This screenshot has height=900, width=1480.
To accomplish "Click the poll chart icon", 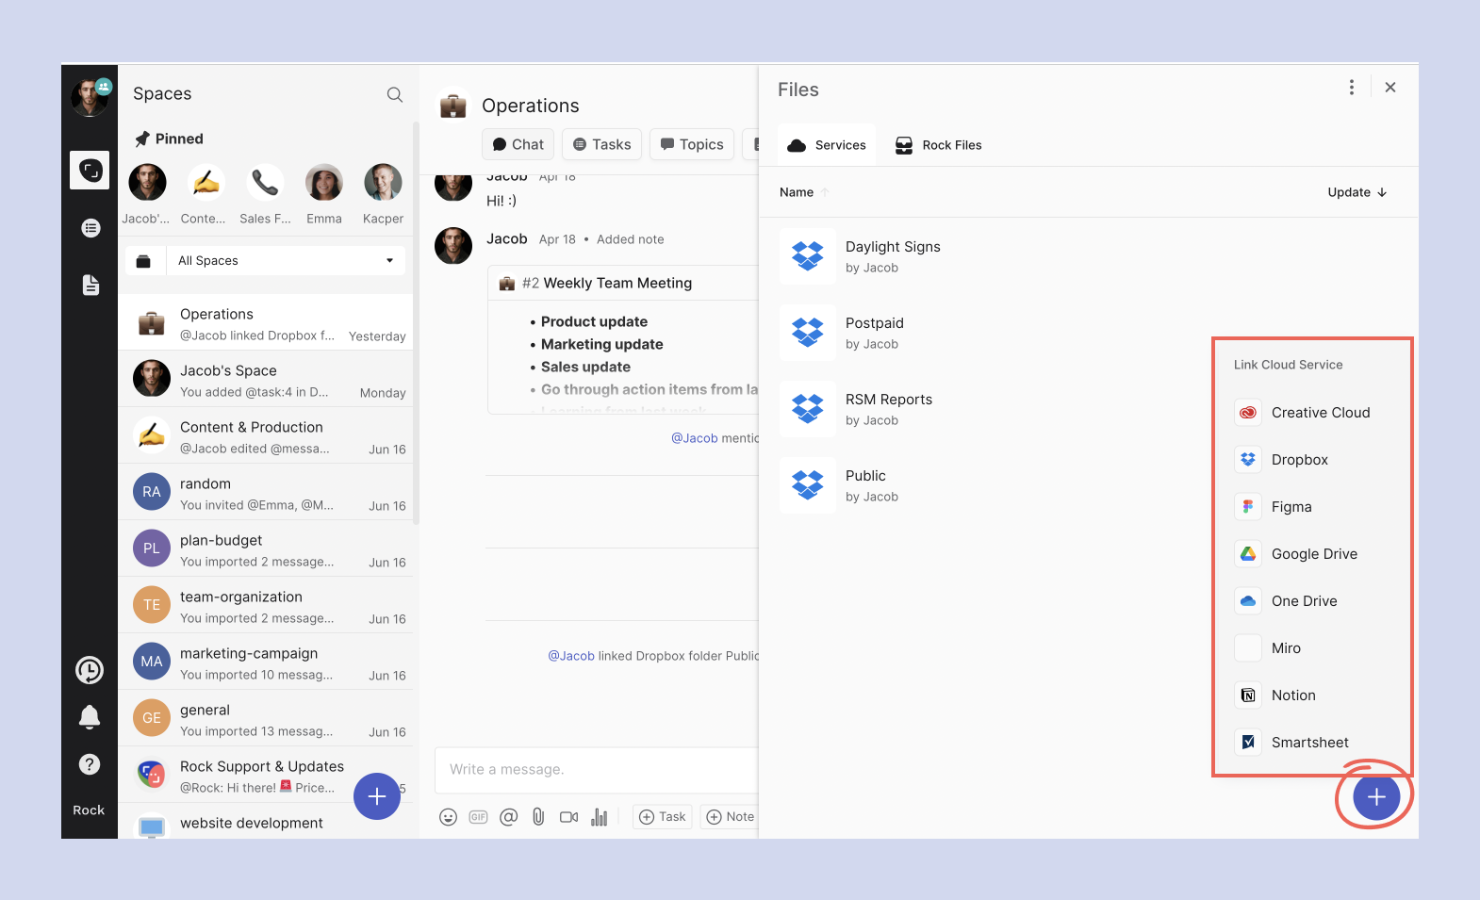I will 599,817.
